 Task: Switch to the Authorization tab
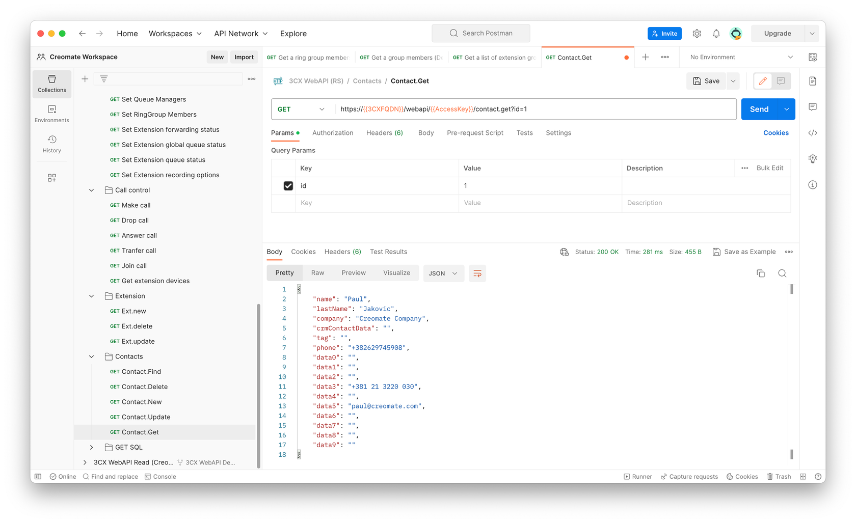tap(333, 133)
